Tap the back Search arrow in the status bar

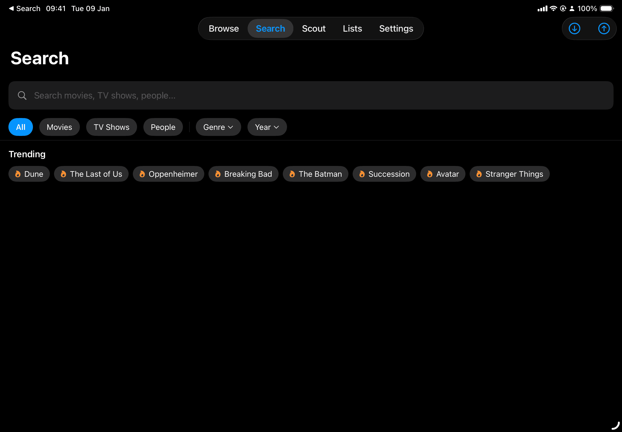coord(11,8)
